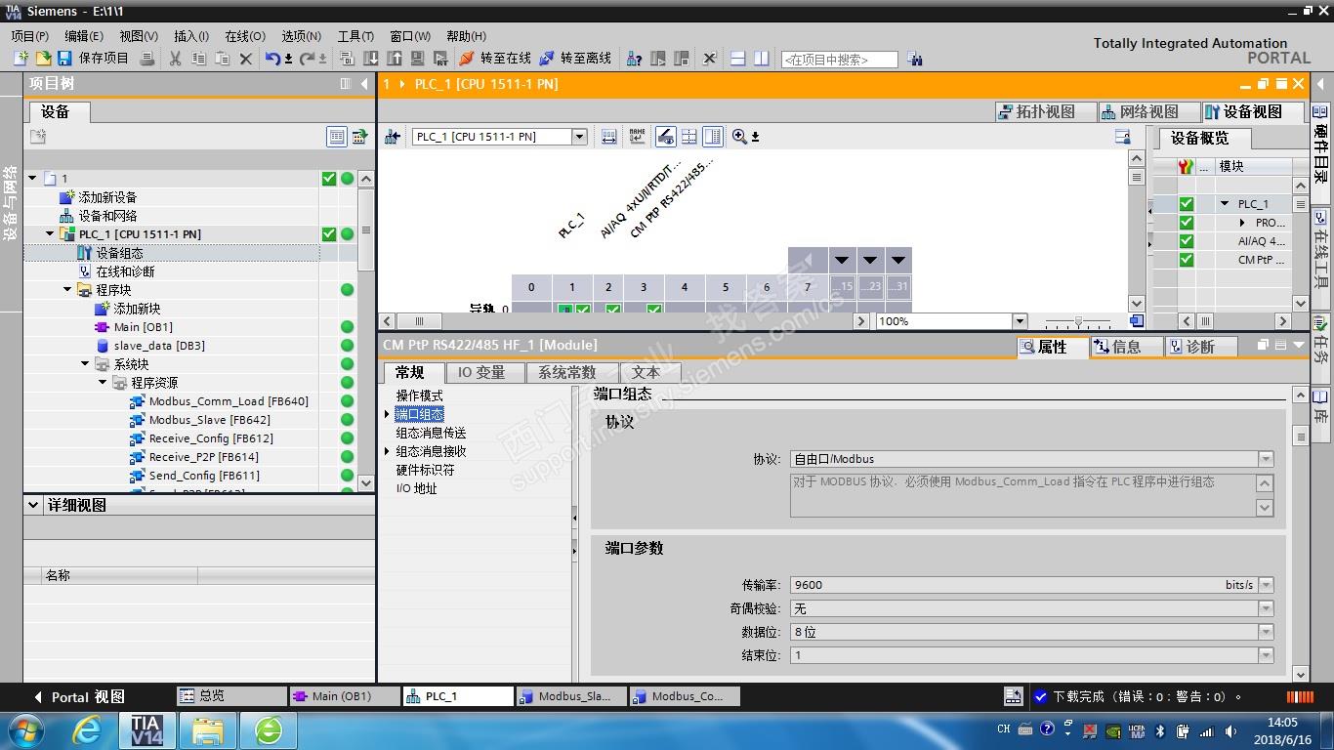Open the device view zoom percentage dropdown
The height and width of the screenshot is (750, 1334).
[1021, 321]
